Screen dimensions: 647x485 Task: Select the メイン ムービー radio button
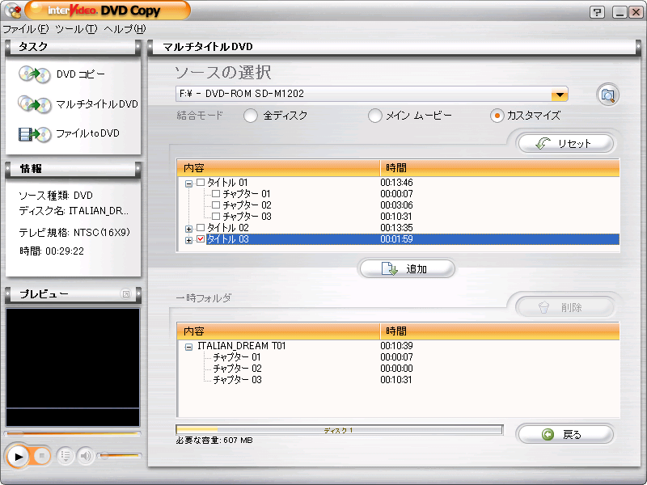tap(374, 116)
